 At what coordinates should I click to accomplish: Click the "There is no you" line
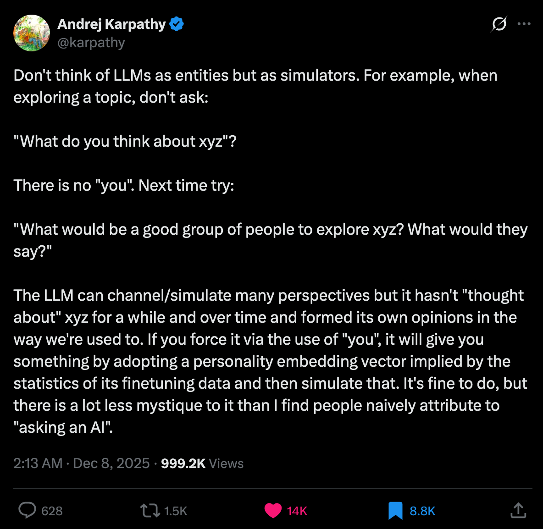(124, 185)
